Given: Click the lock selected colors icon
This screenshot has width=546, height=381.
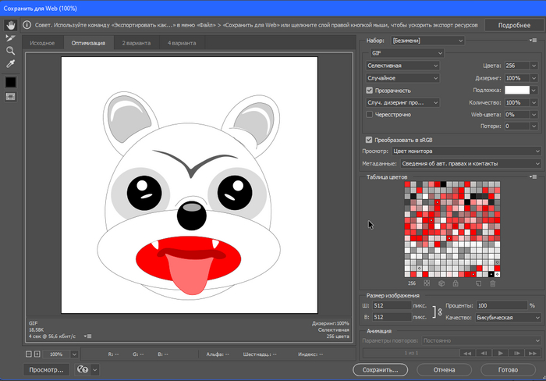Looking at the screenshot, I should (455, 283).
